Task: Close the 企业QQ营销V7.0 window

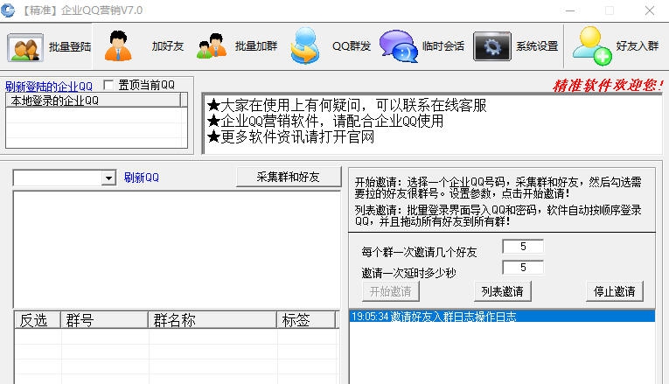Action: (x=650, y=10)
